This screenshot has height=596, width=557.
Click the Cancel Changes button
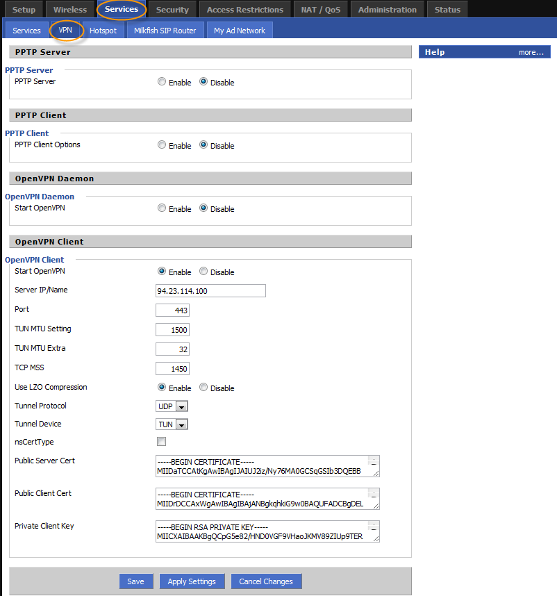(266, 581)
